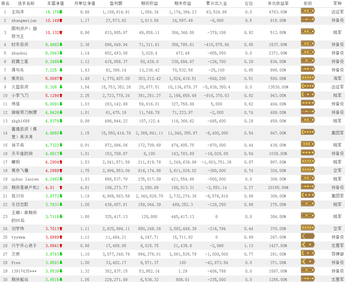The image size is (345, 282).
Task: Open player 王向洋's name
Action: coord(18,12)
